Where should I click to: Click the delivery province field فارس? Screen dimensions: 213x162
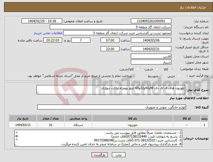[151, 56]
